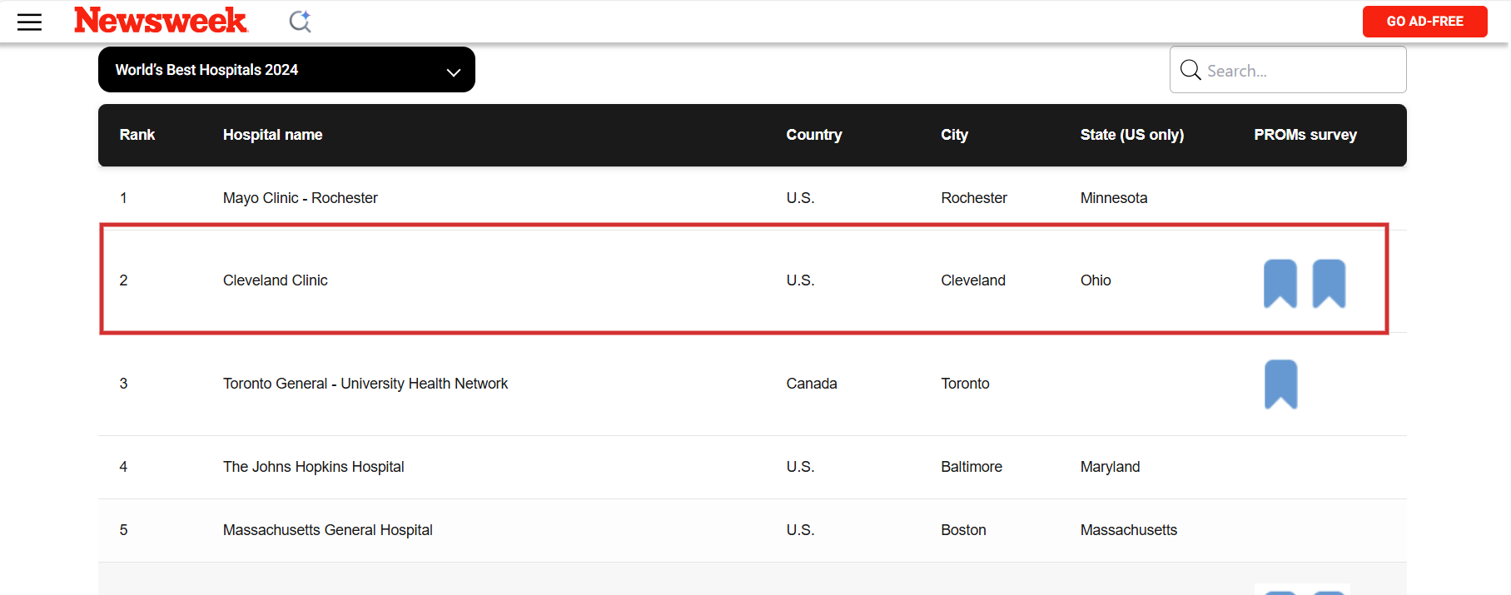Image resolution: width=1511 pixels, height=595 pixels.
Task: Click U.S. country cell for Johns Hopkins
Action: (800, 467)
